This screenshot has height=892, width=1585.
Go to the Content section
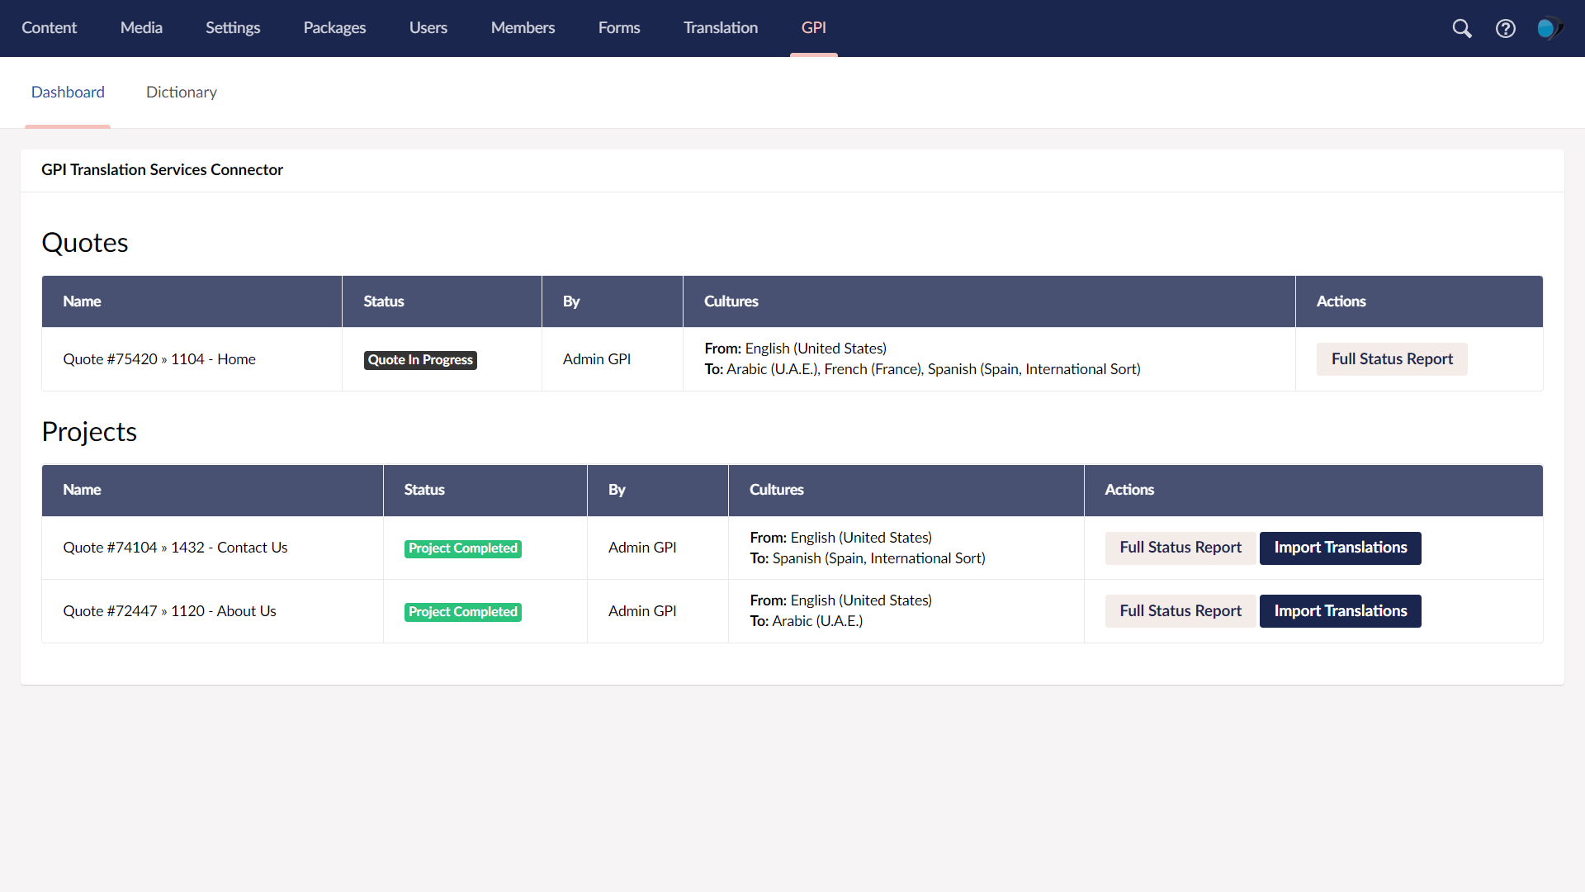(49, 28)
